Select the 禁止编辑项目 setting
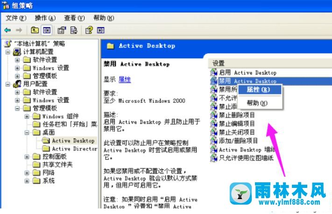This screenshot has height=214, width=332. 236,124
